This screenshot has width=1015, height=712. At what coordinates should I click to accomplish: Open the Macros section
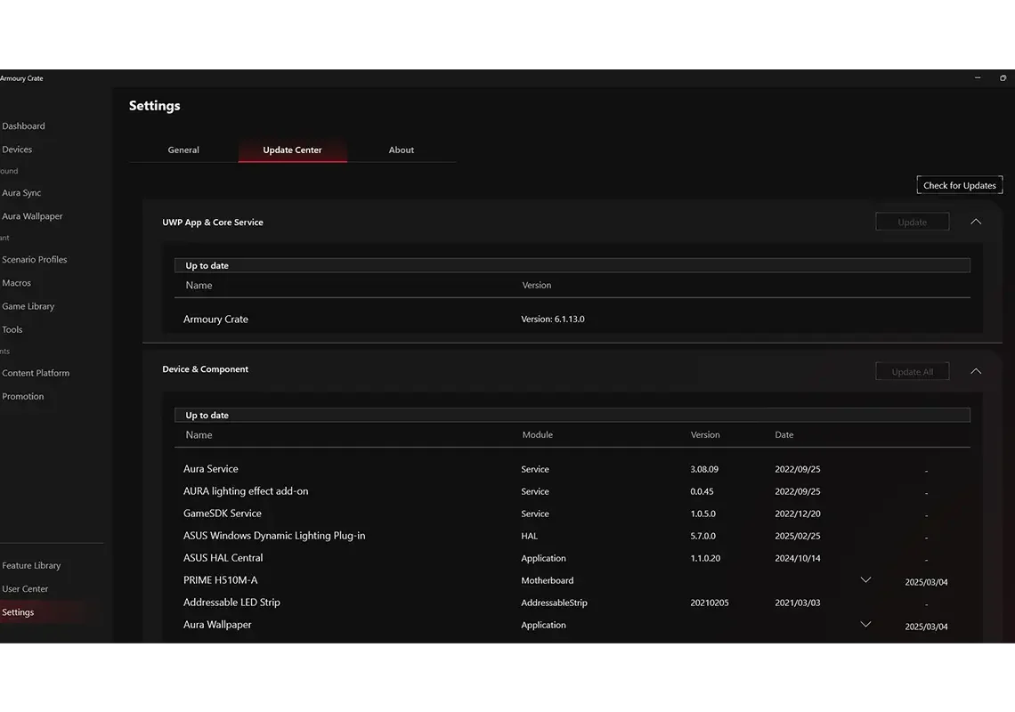click(16, 283)
